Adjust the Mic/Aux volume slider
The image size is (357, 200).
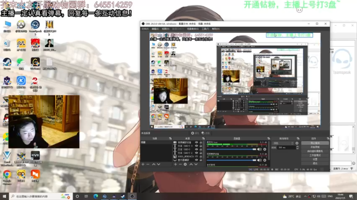(x=231, y=149)
